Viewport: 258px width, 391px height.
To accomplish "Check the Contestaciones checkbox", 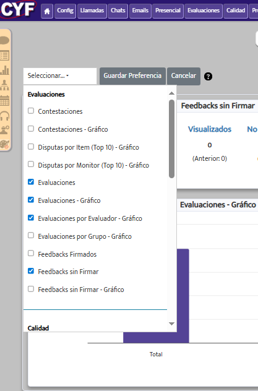I will coord(31,111).
